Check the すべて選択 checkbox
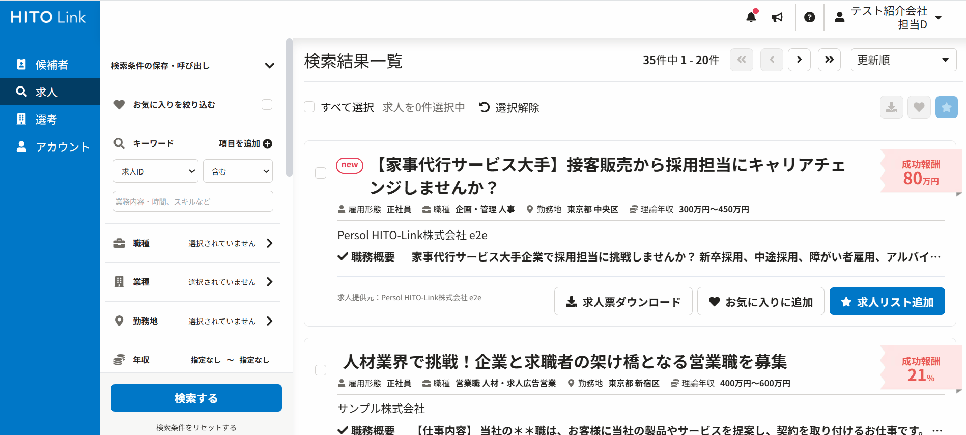The height and width of the screenshot is (435, 966). click(309, 107)
